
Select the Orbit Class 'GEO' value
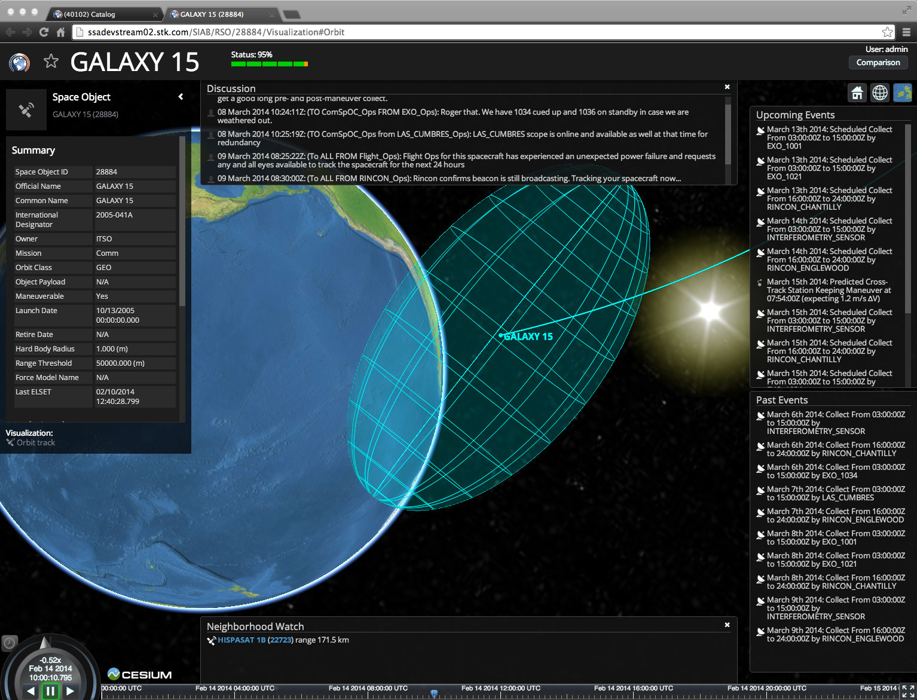click(x=104, y=267)
